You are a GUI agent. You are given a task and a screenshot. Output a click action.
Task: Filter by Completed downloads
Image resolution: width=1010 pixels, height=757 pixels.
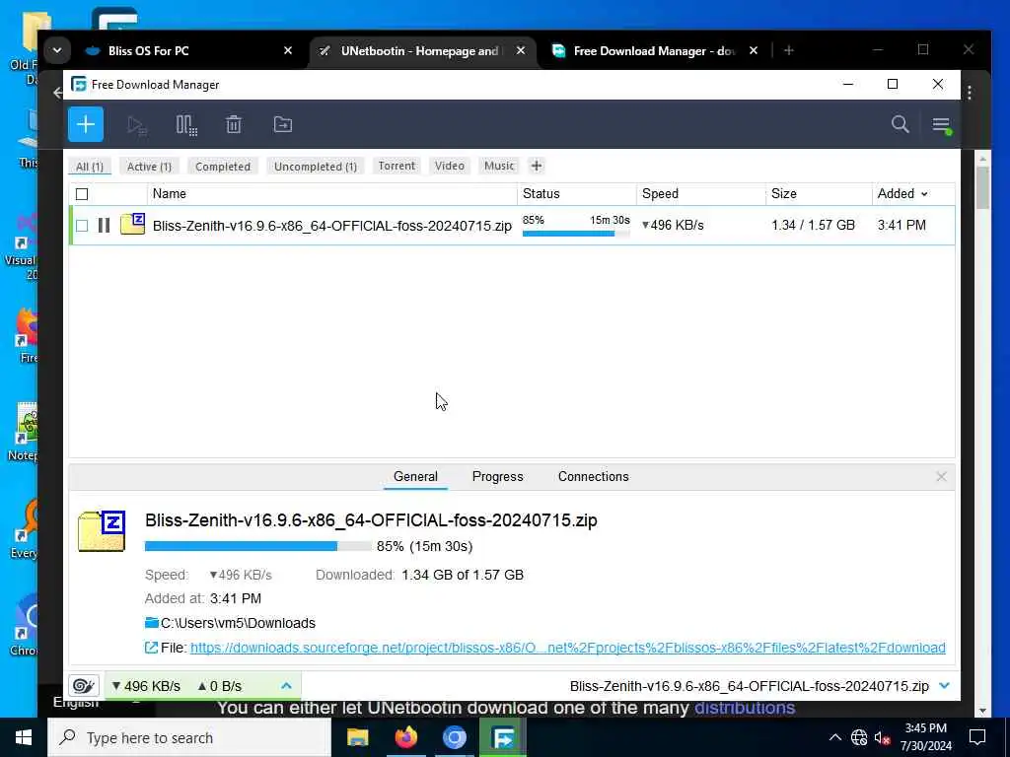(x=223, y=166)
